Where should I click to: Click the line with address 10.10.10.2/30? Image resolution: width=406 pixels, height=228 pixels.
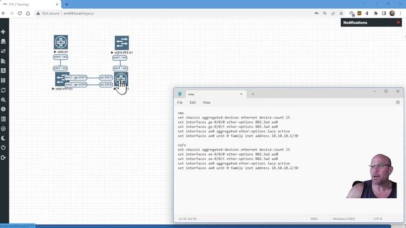(x=238, y=168)
